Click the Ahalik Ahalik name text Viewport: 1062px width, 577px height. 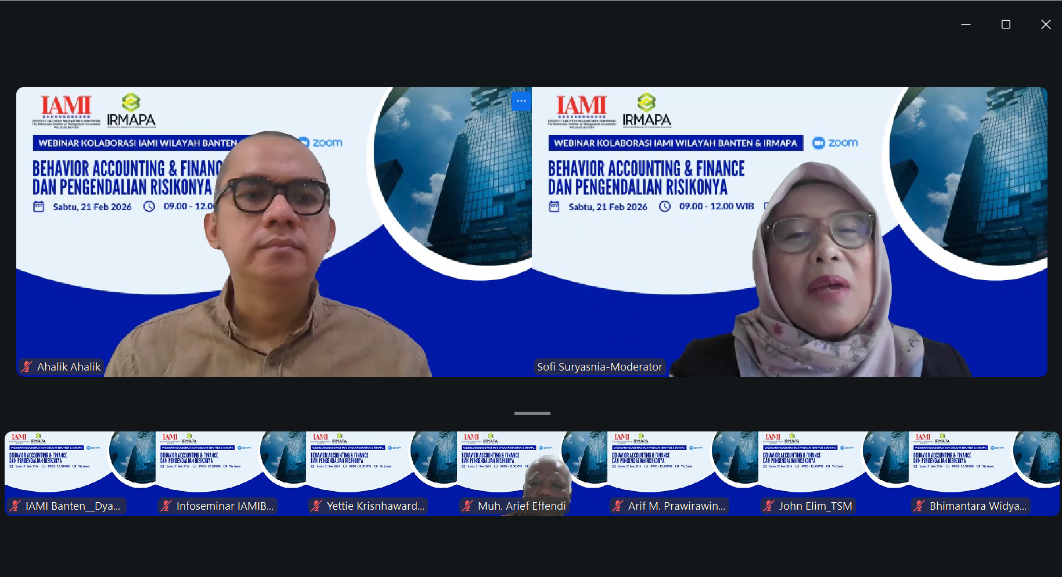(69, 366)
